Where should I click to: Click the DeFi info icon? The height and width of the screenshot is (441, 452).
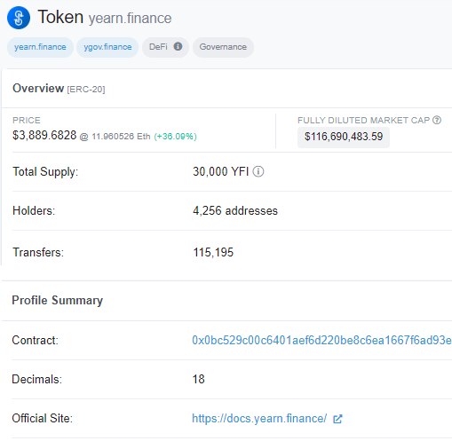pyautogui.click(x=178, y=46)
